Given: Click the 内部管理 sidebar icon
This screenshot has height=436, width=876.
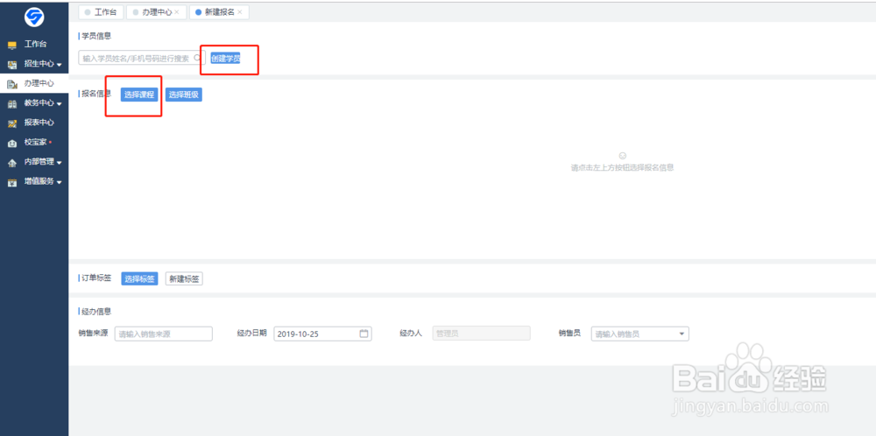Looking at the screenshot, I should click(12, 163).
